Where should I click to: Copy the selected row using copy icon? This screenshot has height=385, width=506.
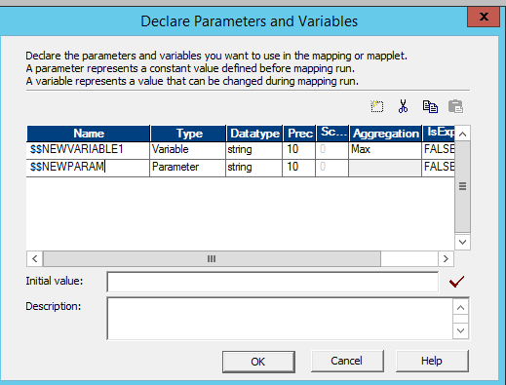coord(430,106)
